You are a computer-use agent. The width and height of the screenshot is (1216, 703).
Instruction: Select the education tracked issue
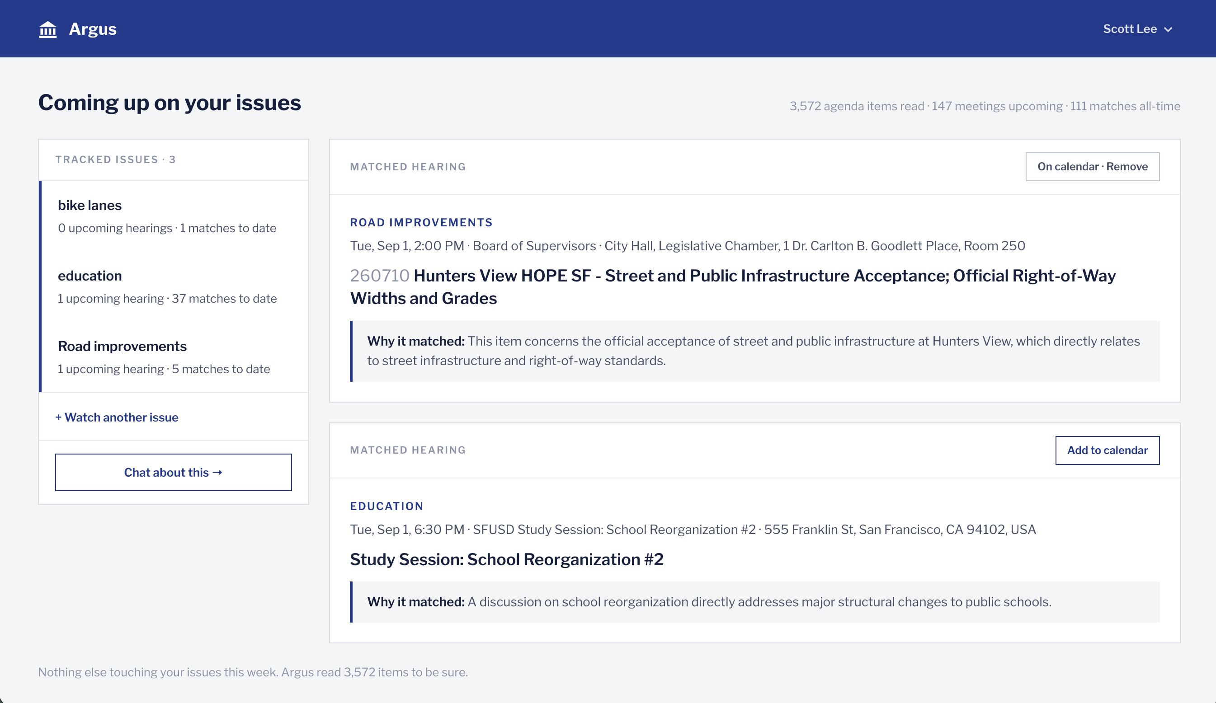pyautogui.click(x=174, y=286)
